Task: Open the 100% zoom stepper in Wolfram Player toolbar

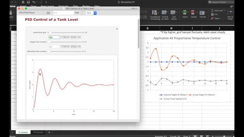Action: (x=95, y=13)
